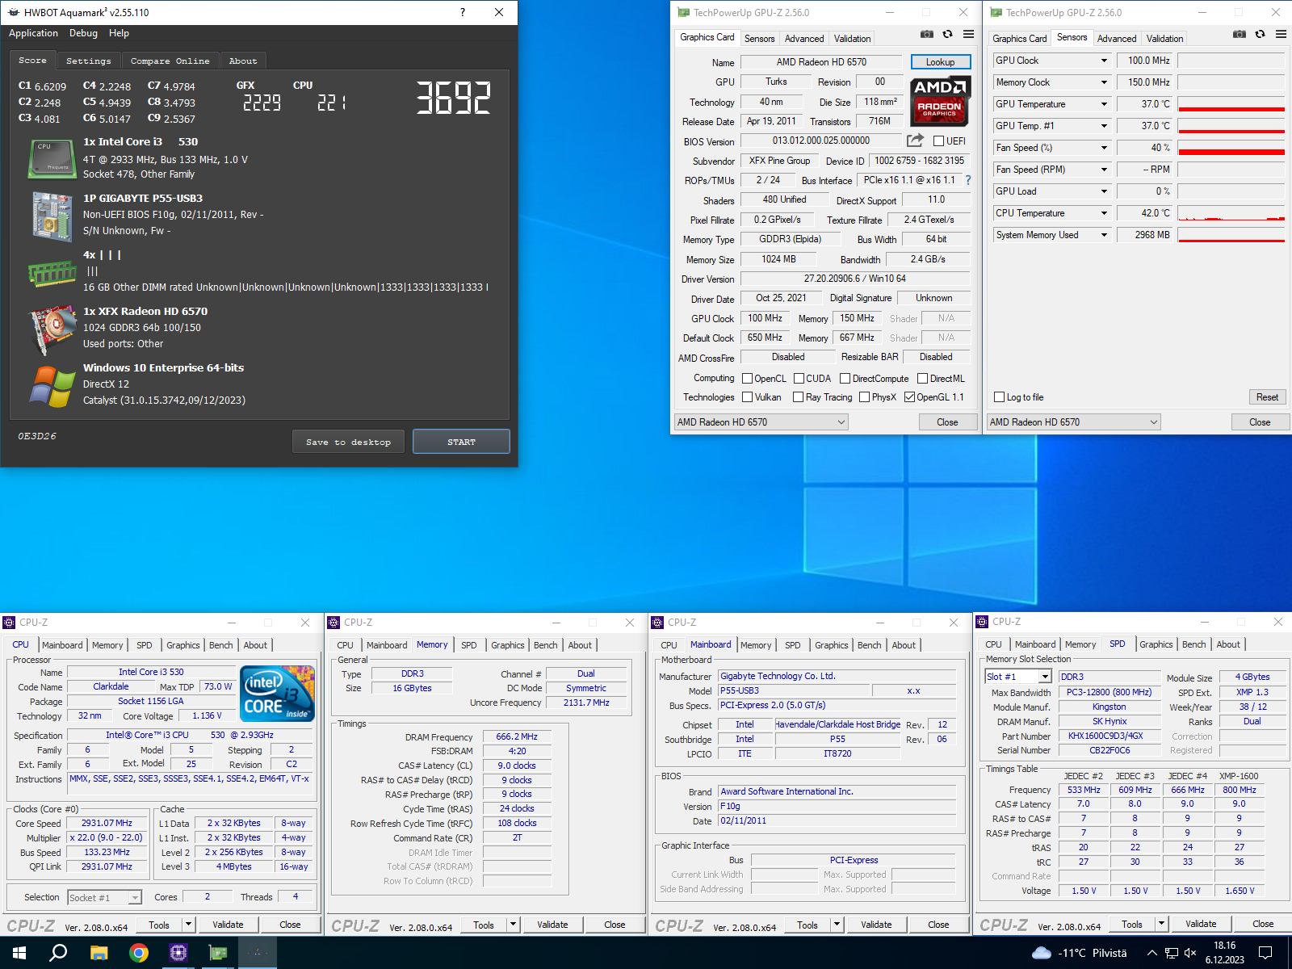Click the refresh icon in left GPU-Z window
Screen dimensions: 1292x969
[x=947, y=35]
